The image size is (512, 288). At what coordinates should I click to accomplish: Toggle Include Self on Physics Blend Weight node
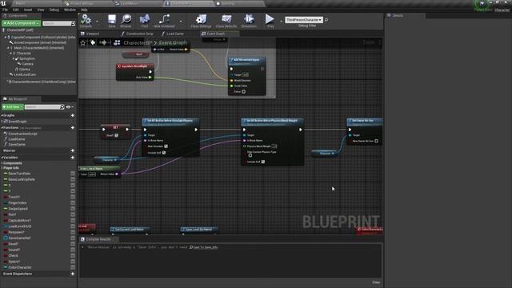[263, 162]
